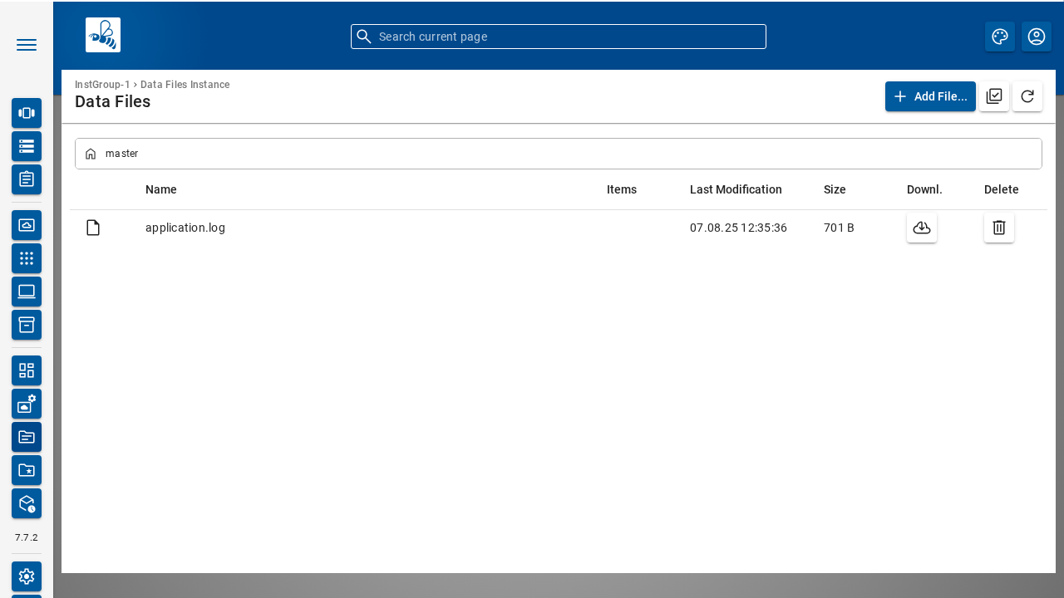Click the Add File button
This screenshot has height=598, width=1064.
(x=930, y=96)
